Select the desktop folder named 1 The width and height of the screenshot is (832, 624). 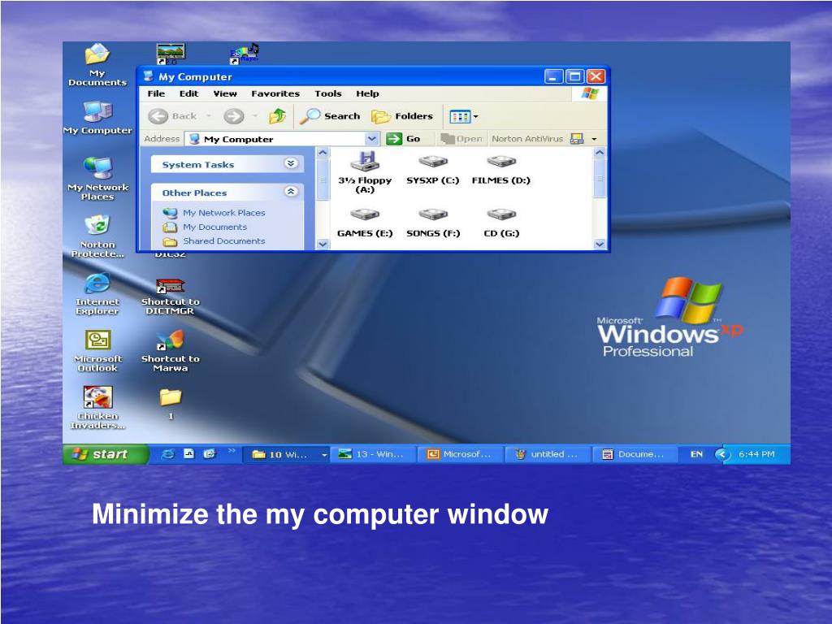coord(171,404)
